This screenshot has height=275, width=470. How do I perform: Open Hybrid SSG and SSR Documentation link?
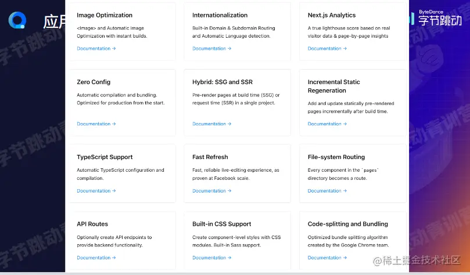[211, 124]
